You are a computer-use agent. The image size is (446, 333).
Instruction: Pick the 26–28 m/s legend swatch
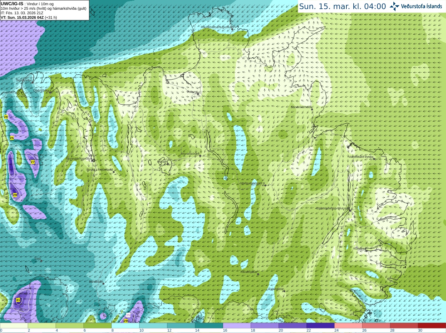(x=376, y=326)
